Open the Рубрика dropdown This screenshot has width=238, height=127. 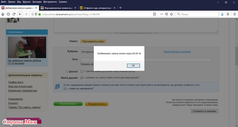(x=87, y=52)
